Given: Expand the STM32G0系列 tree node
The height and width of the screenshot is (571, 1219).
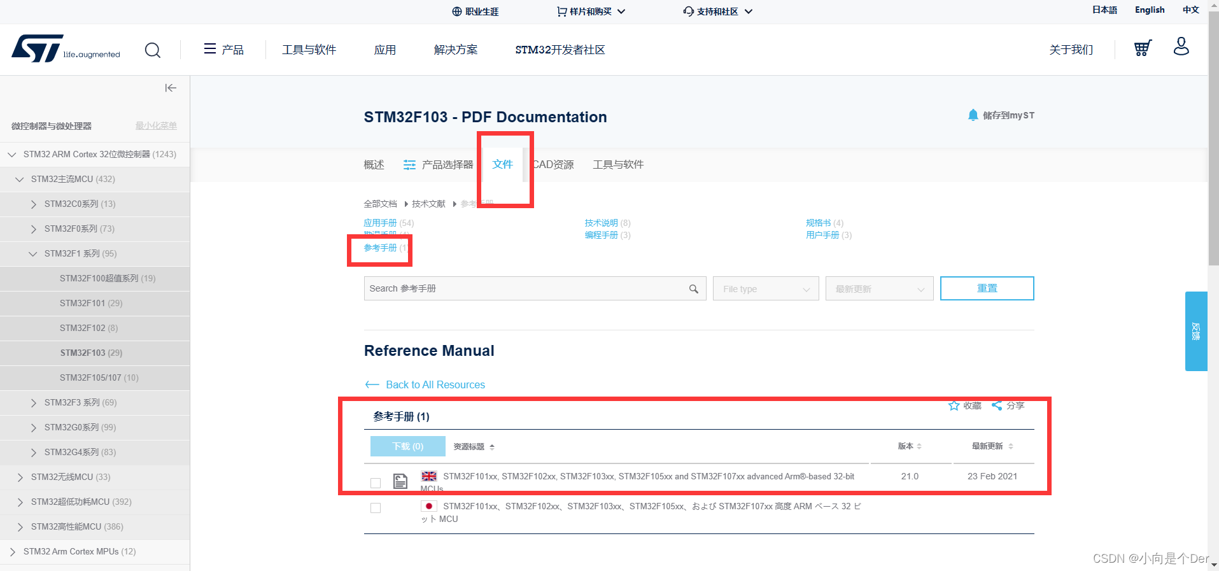Looking at the screenshot, I should (34, 427).
